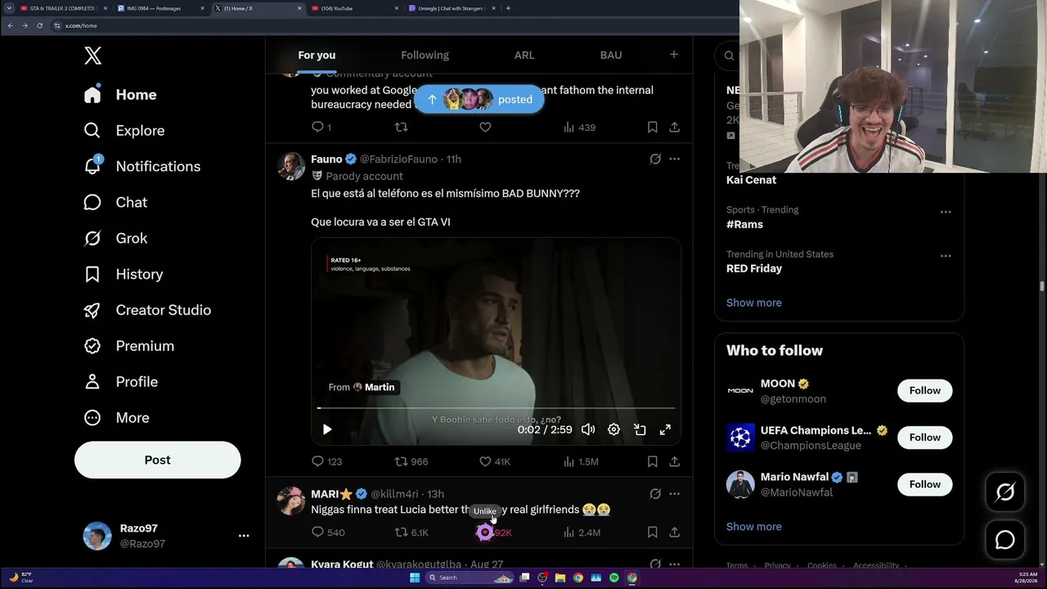
Task: Play the Bad Bunny video
Action: [x=327, y=429]
